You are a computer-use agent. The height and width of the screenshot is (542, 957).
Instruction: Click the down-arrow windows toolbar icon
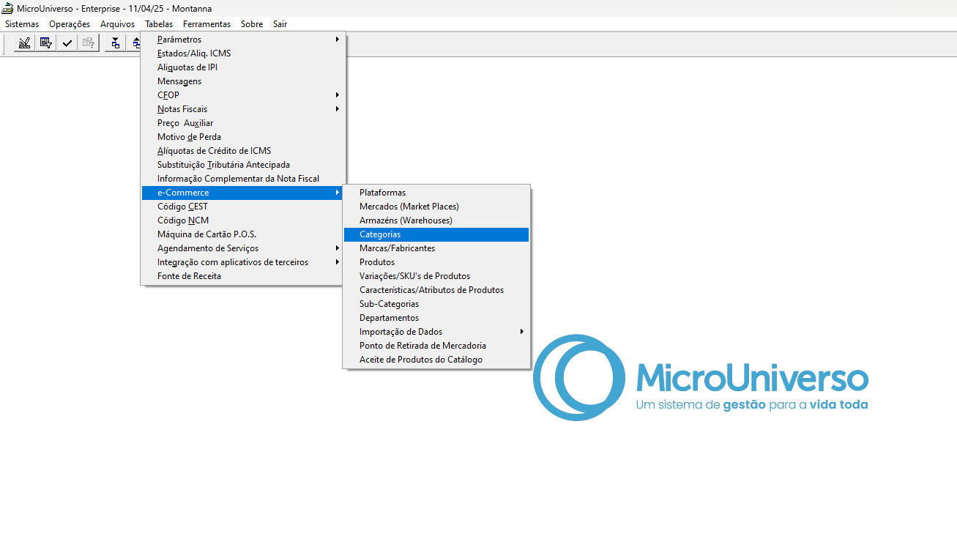tap(116, 42)
